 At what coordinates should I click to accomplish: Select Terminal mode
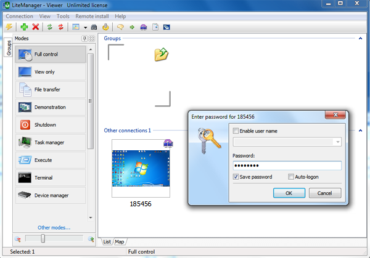point(51,178)
